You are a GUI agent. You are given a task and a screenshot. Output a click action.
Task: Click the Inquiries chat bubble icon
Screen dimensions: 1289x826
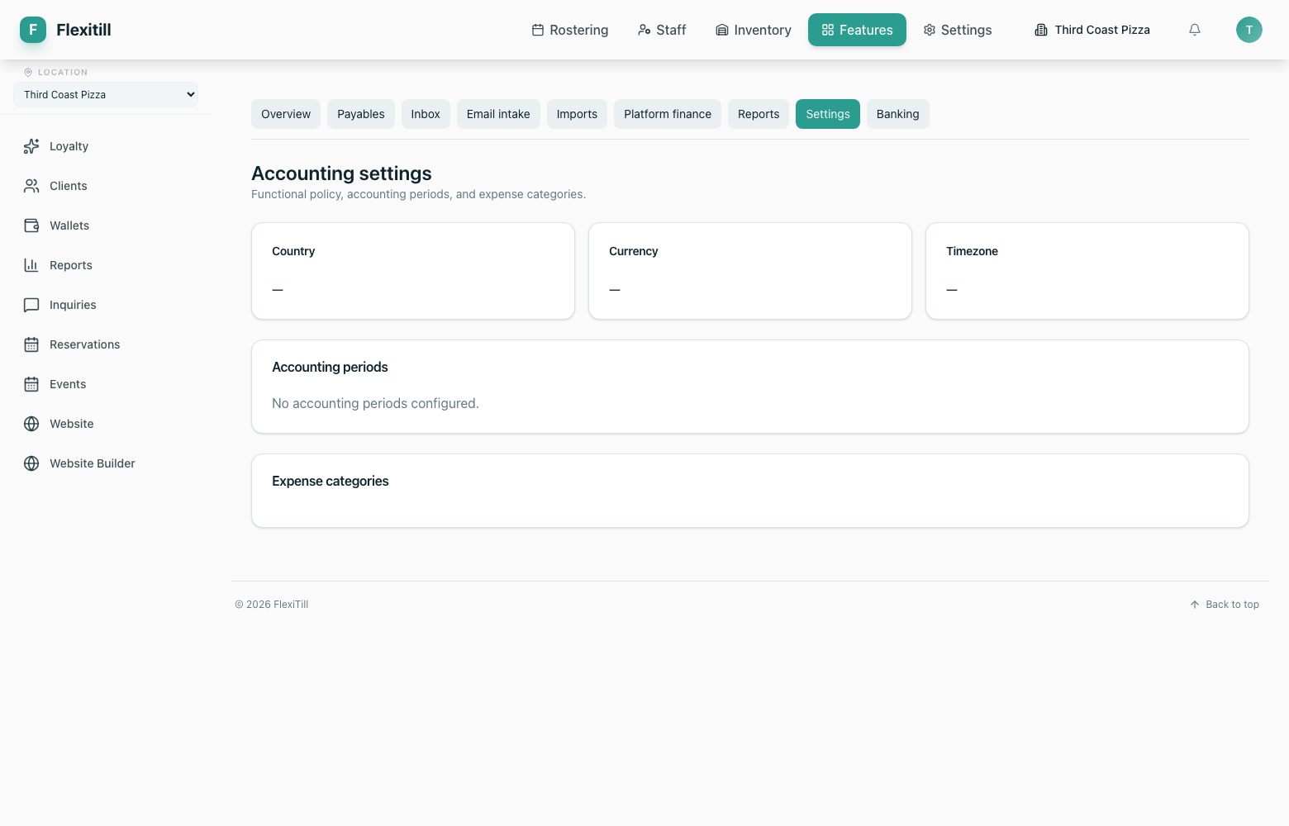pos(31,305)
